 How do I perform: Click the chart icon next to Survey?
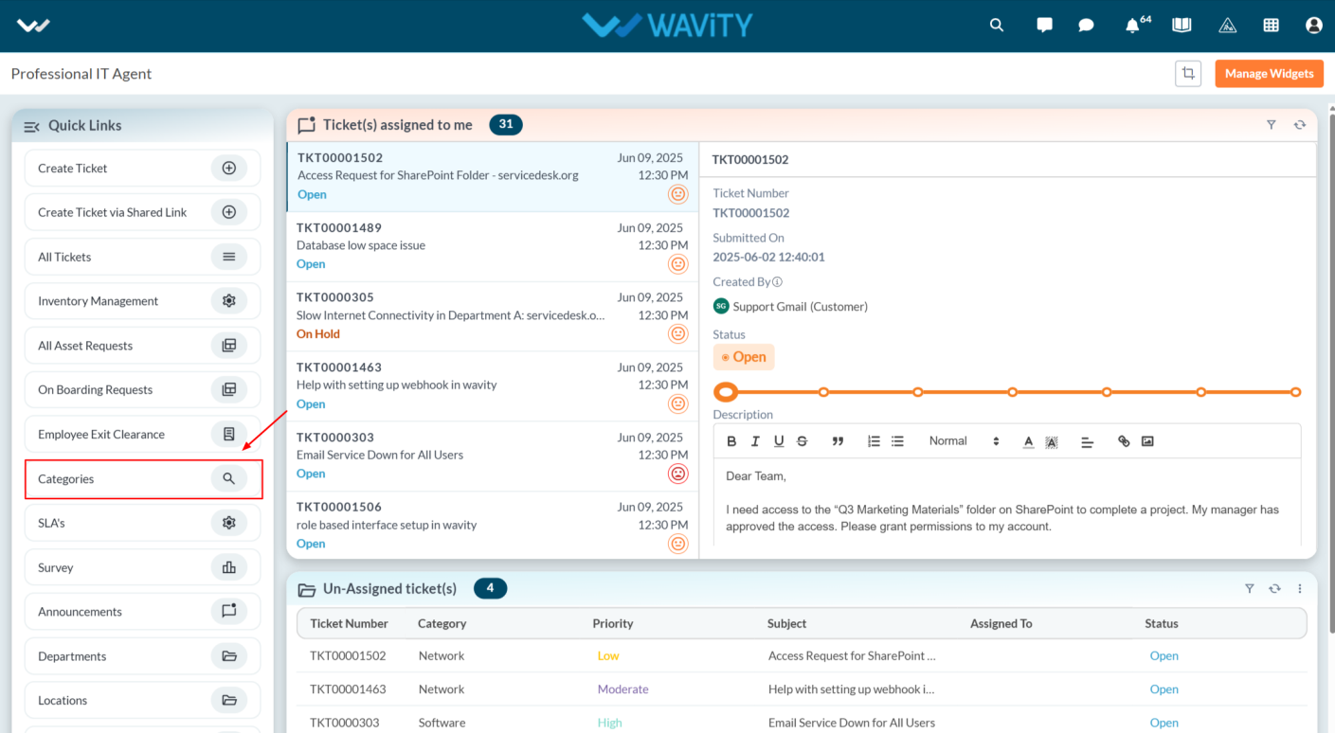click(228, 567)
